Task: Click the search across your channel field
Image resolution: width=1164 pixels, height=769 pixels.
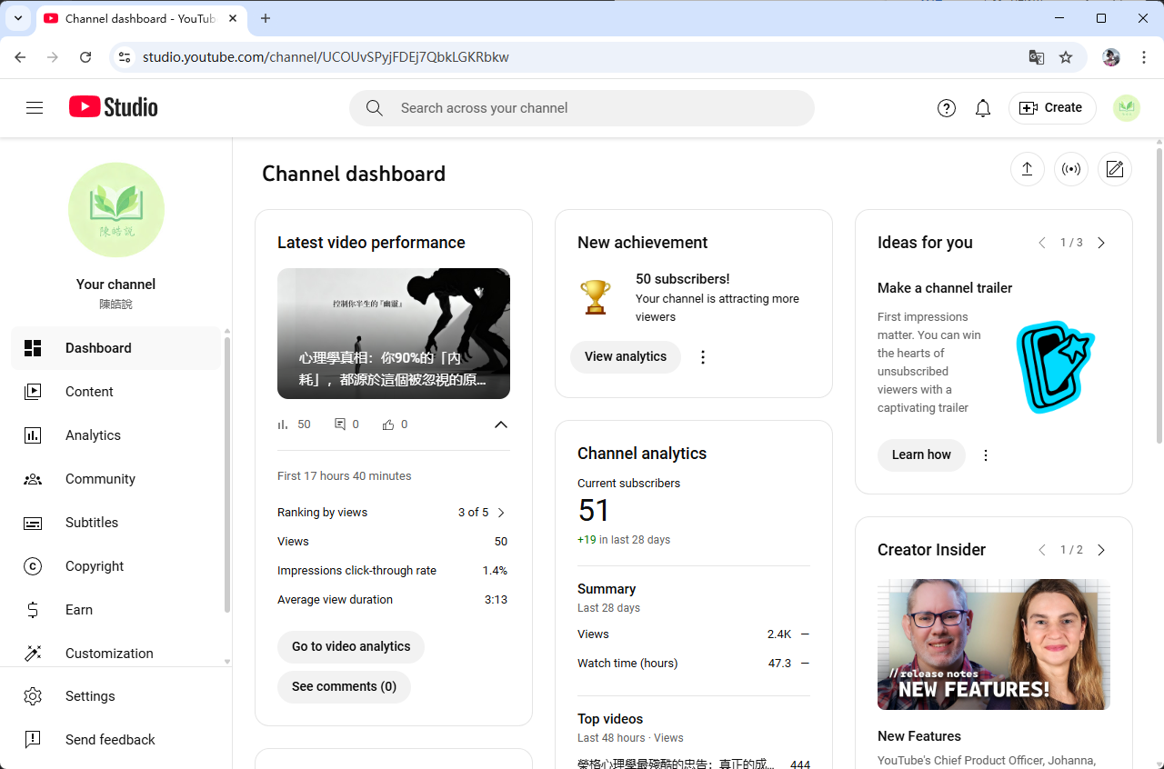Action: [x=582, y=108]
